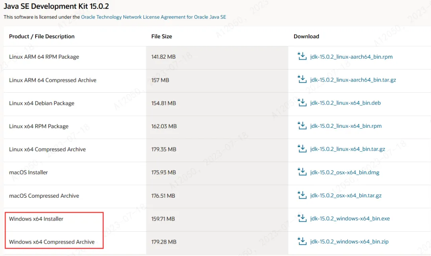Click download icon for jdk-15.0.2_linux-aarch64_bin.rpm
Viewport: 431px width, 256px height.
302,56
